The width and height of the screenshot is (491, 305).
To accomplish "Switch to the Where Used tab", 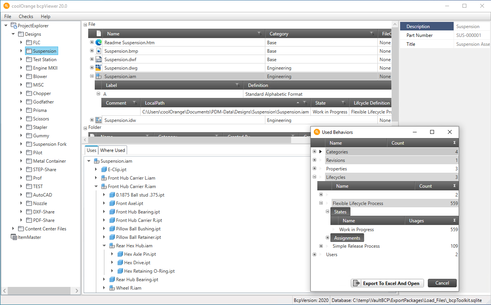I will (x=112, y=150).
